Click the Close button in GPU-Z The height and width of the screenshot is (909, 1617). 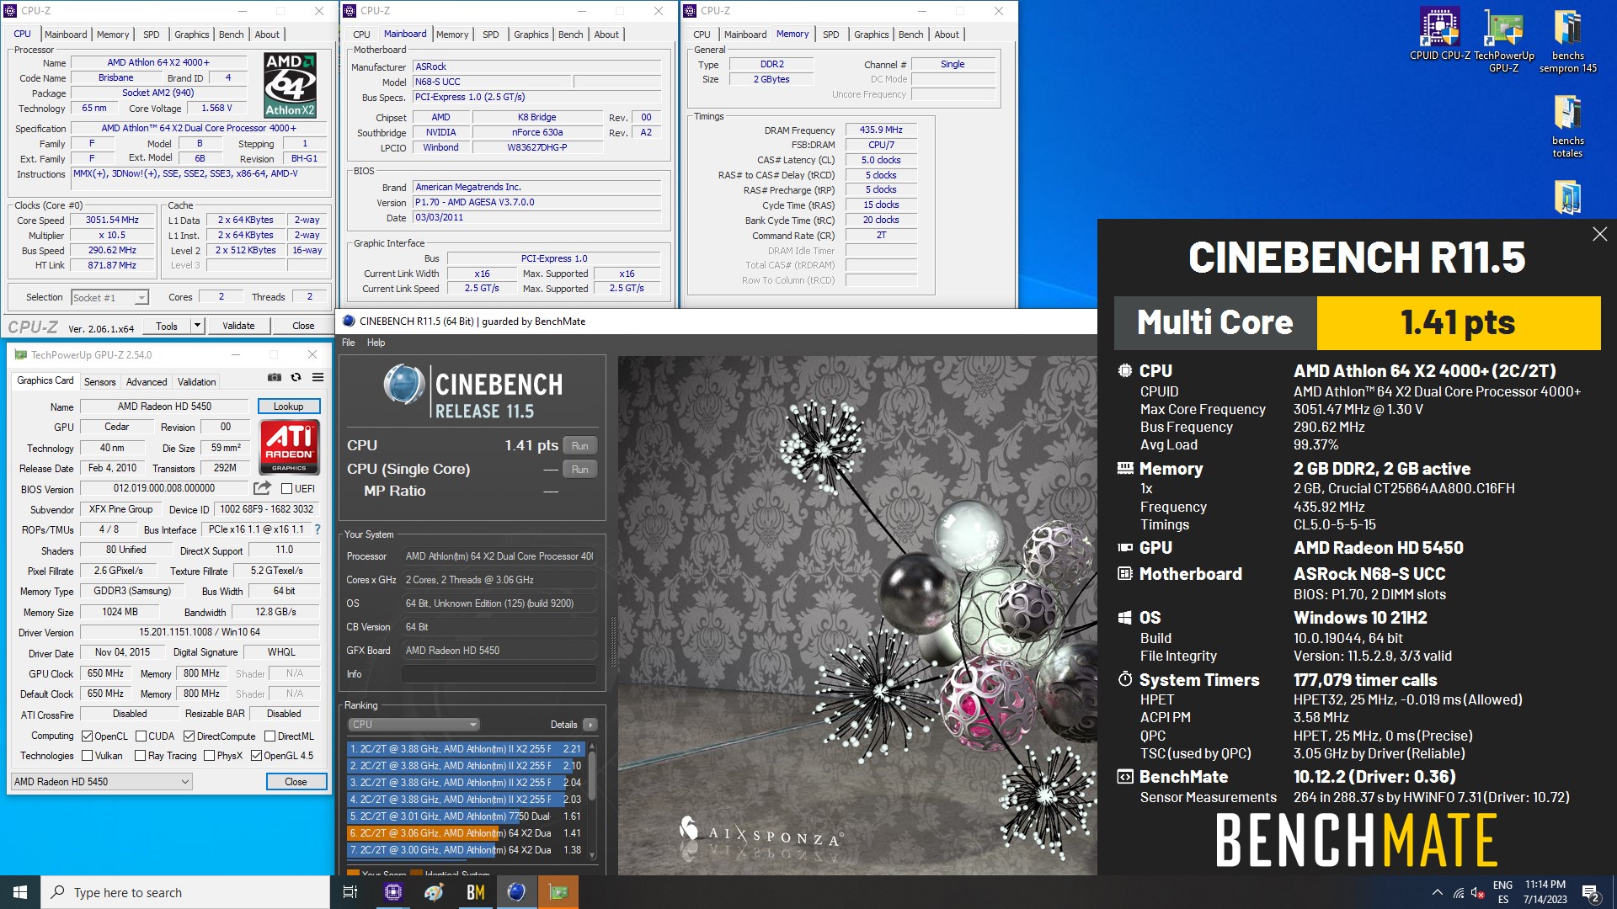coord(296,782)
